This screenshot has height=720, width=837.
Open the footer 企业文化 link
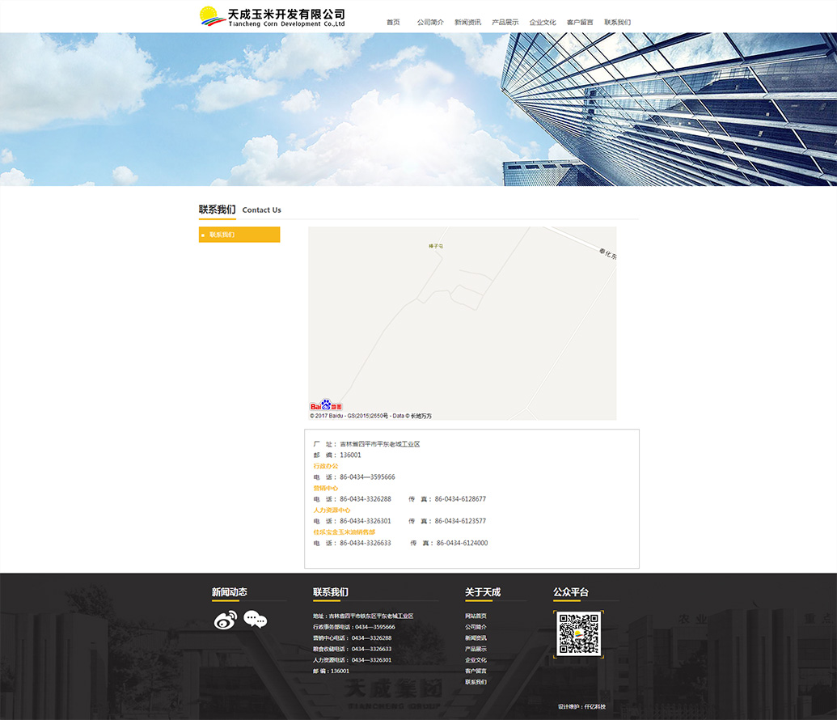[x=476, y=660]
